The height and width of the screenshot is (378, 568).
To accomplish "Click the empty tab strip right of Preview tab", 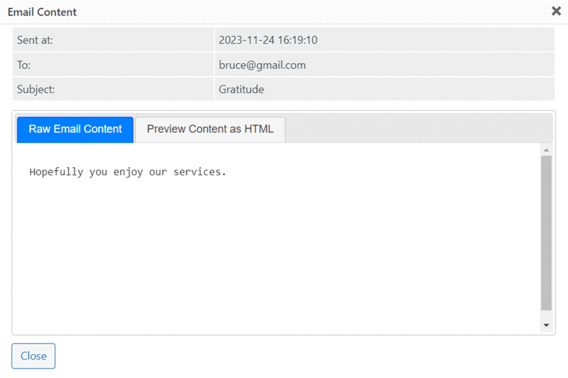I will coord(418,129).
